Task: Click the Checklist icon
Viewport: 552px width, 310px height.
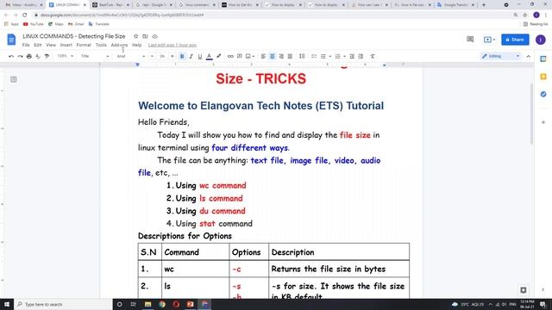Action: click(x=314, y=56)
